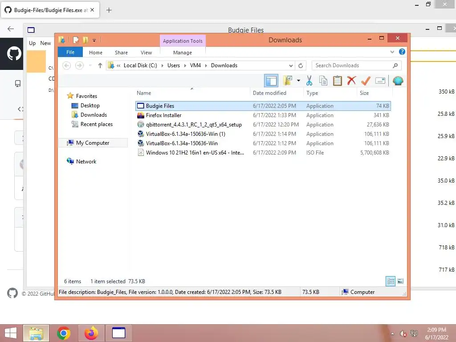This screenshot has width=456, height=342.
Task: Click the Help question mark icon
Action: pos(402,52)
